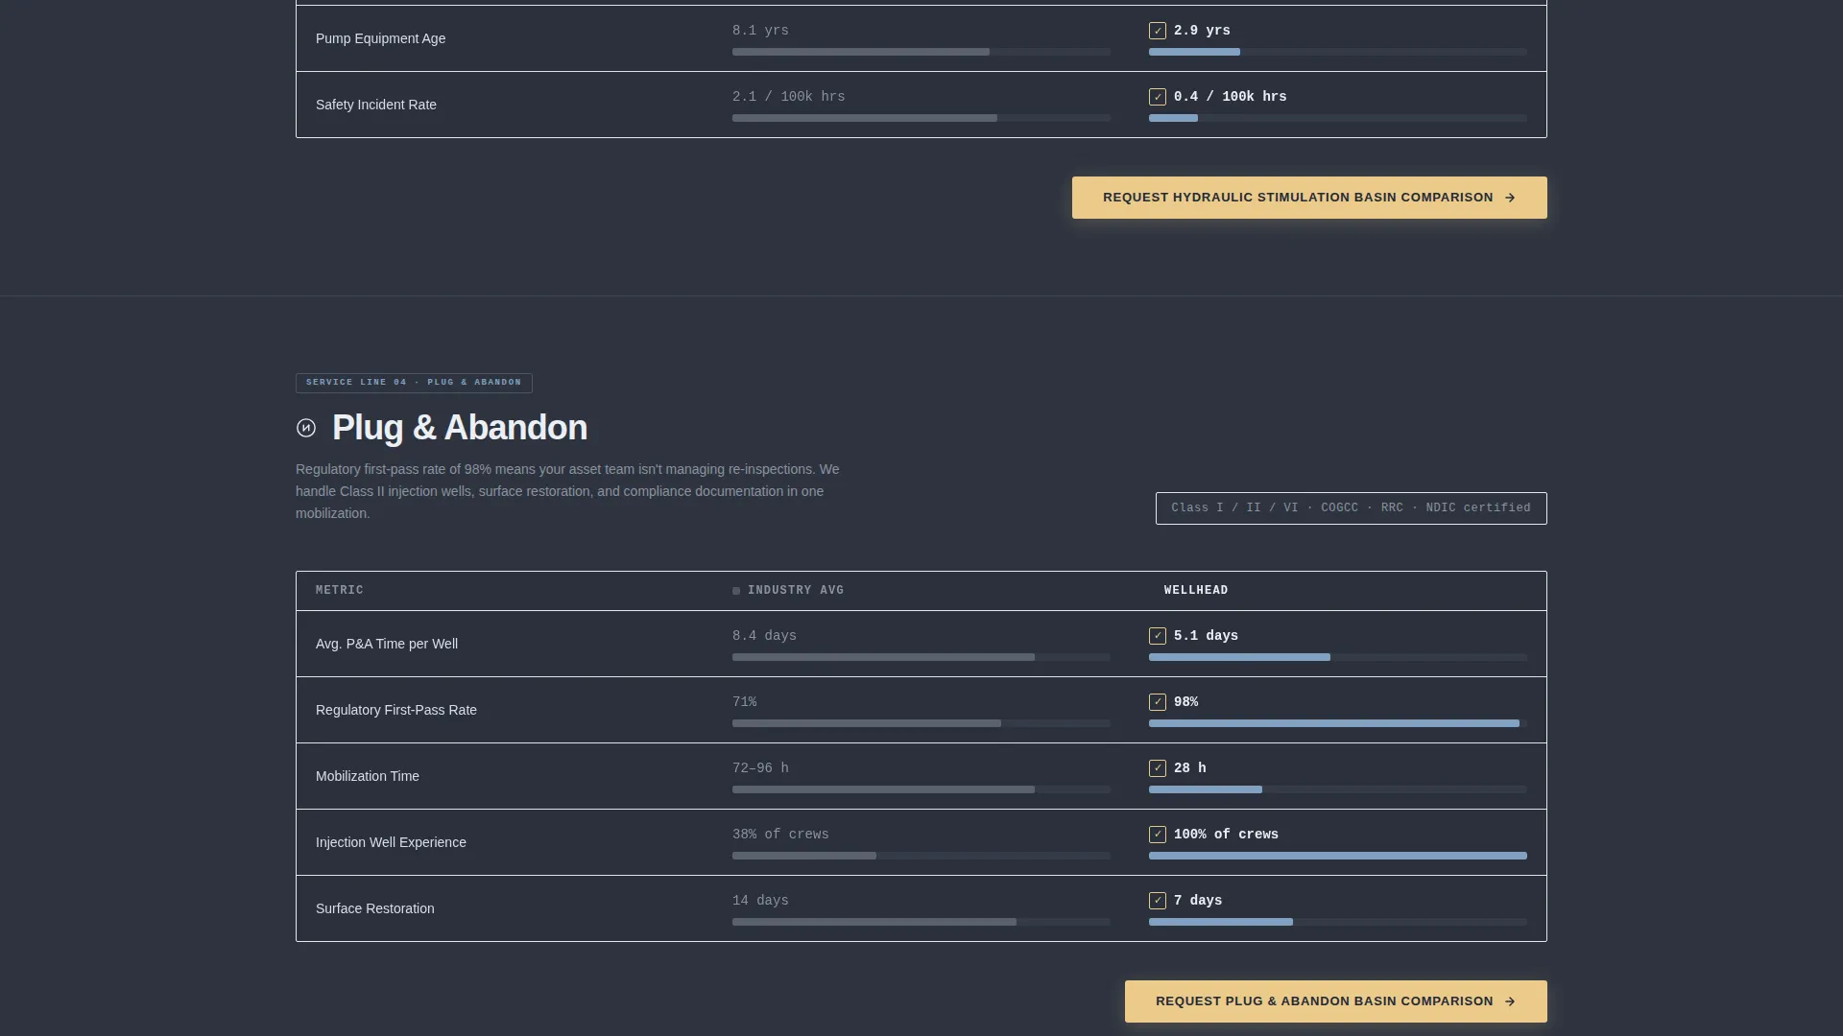
Task: Click the WELLHEAD column header
Action: pos(1196,591)
